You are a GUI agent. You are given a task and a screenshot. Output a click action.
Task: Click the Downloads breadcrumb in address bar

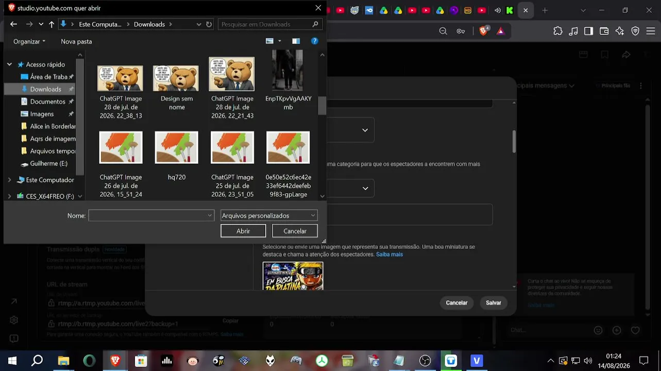click(x=149, y=24)
